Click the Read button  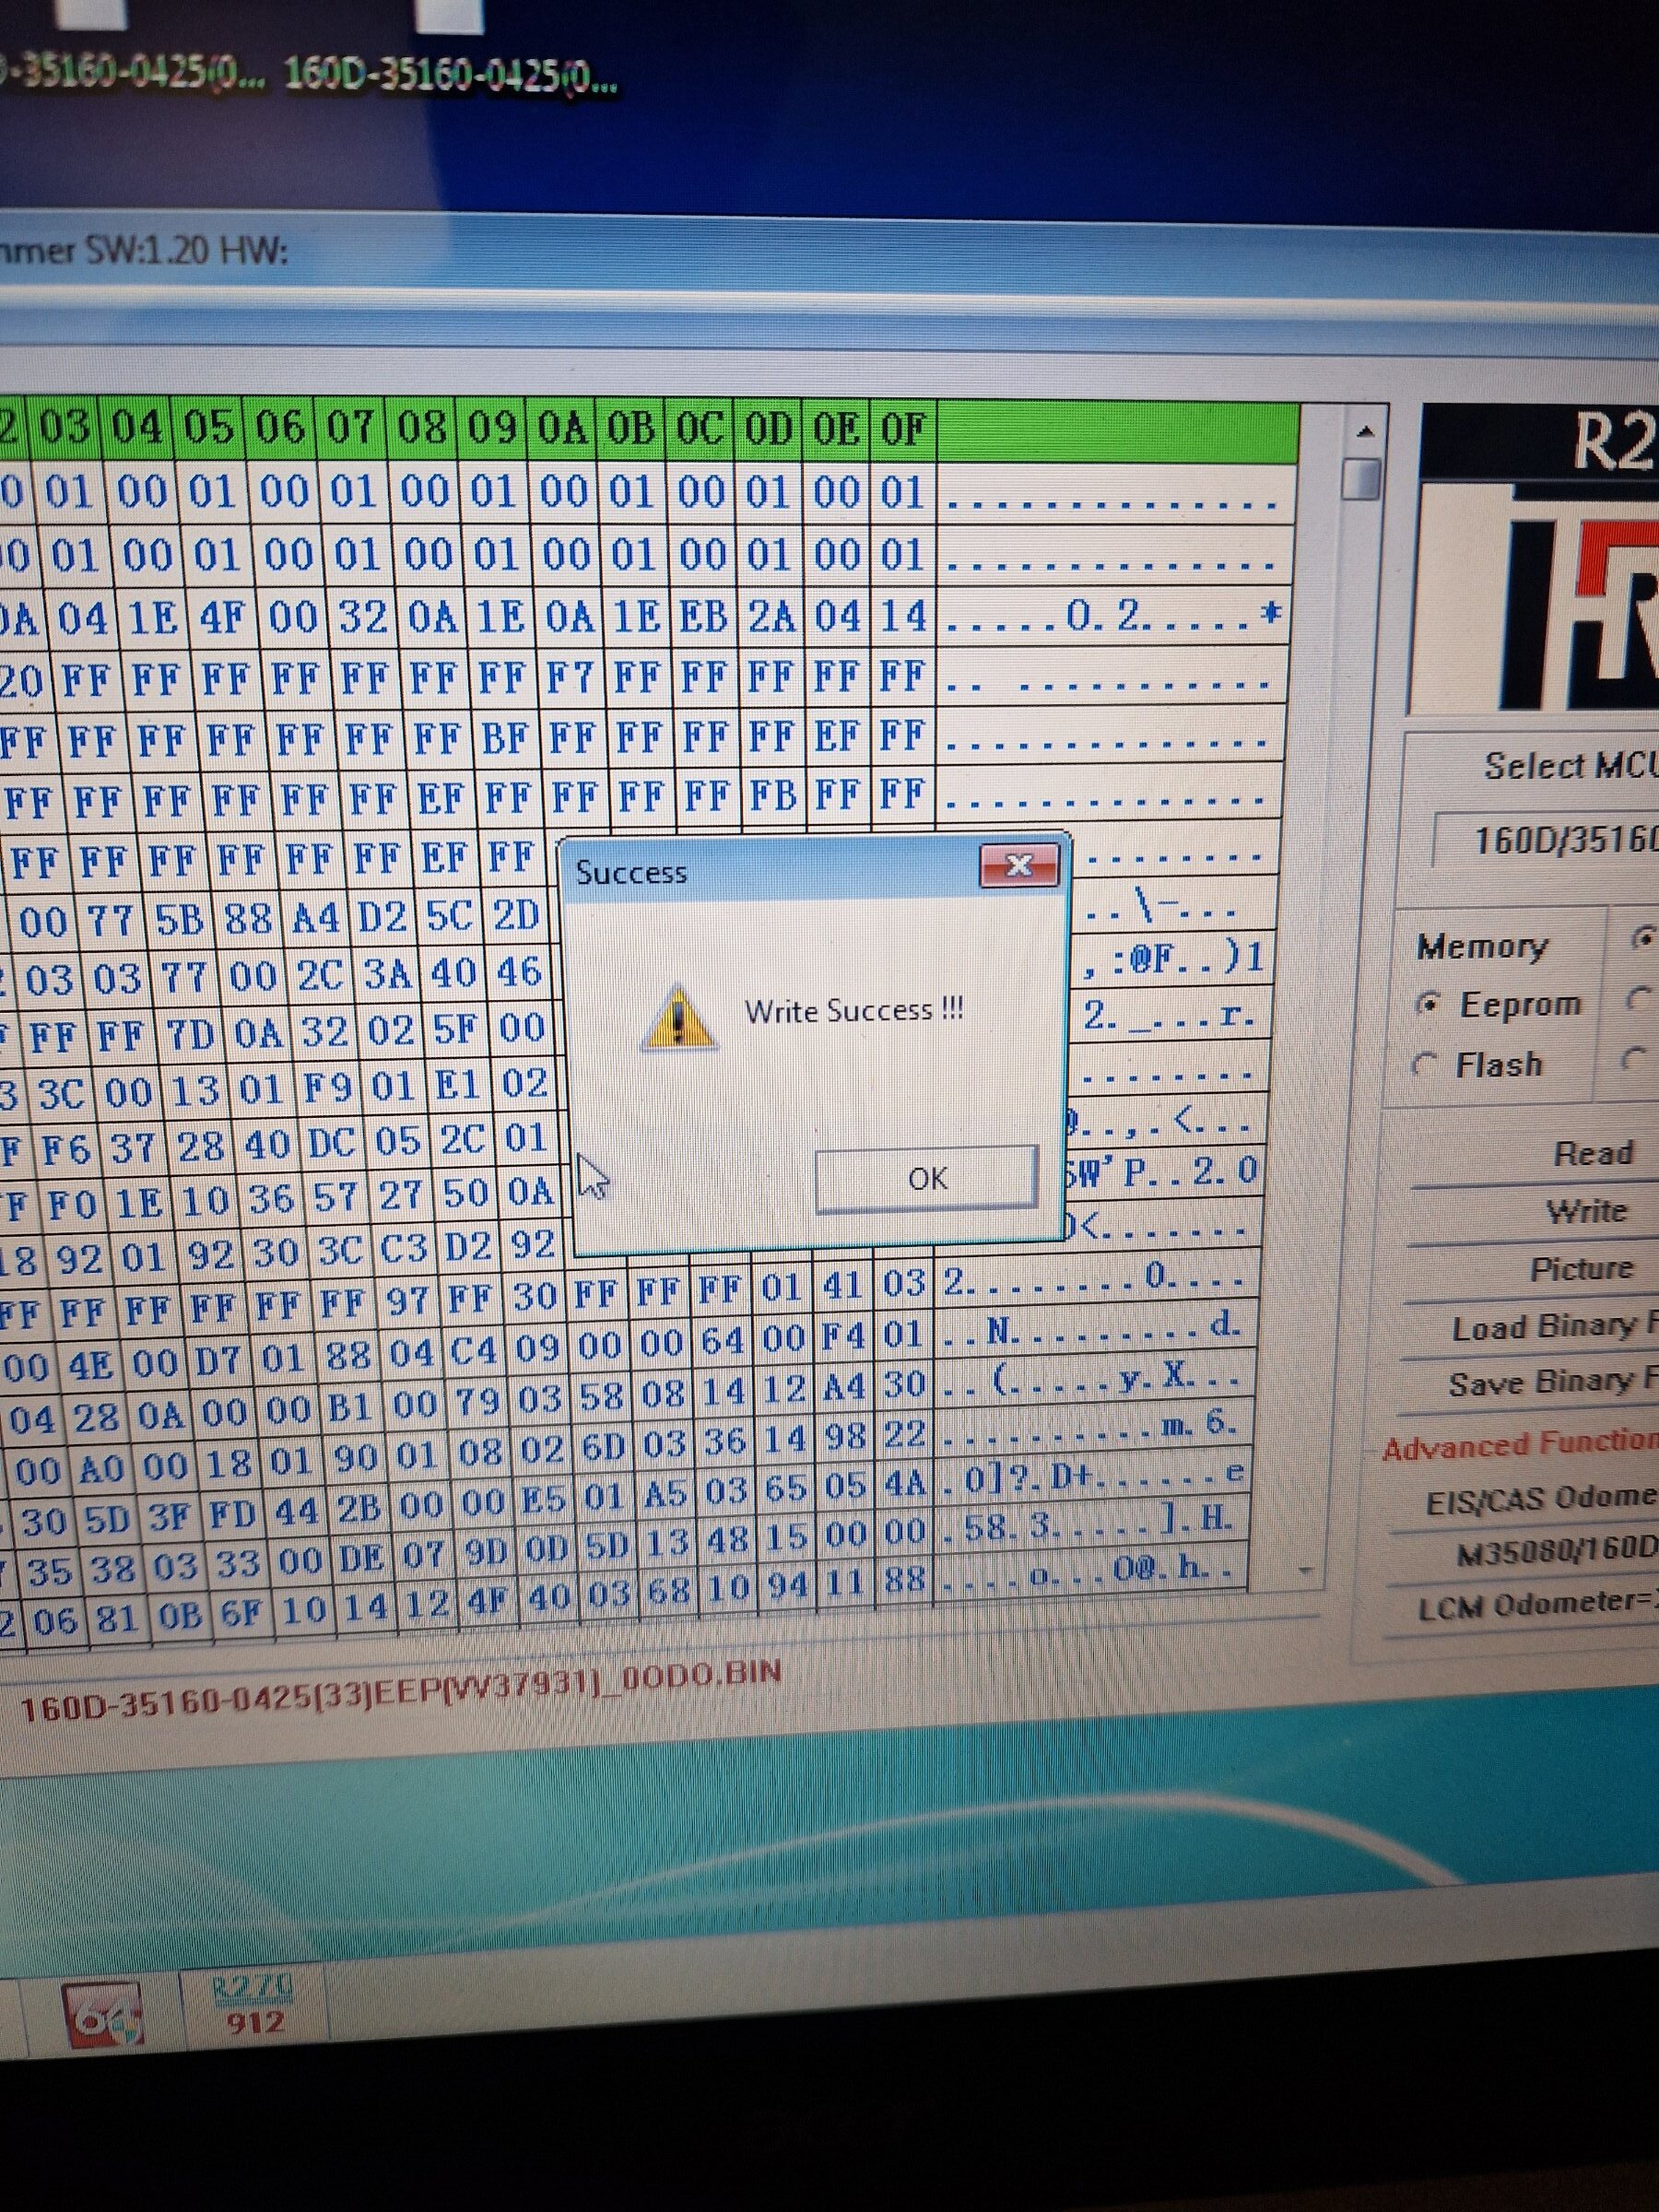tap(1592, 1153)
